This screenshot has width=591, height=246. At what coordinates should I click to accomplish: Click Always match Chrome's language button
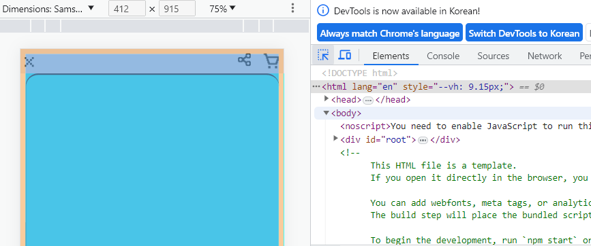coord(390,33)
